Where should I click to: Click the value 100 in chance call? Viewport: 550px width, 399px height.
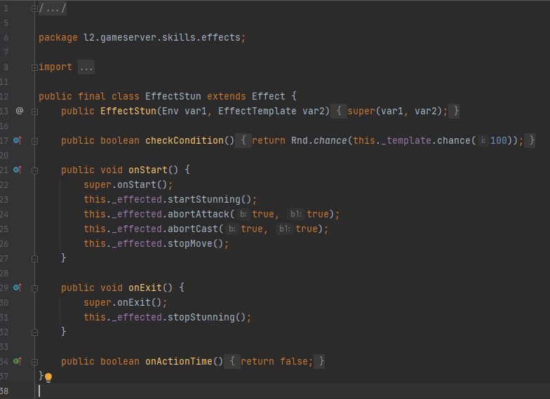(498, 140)
